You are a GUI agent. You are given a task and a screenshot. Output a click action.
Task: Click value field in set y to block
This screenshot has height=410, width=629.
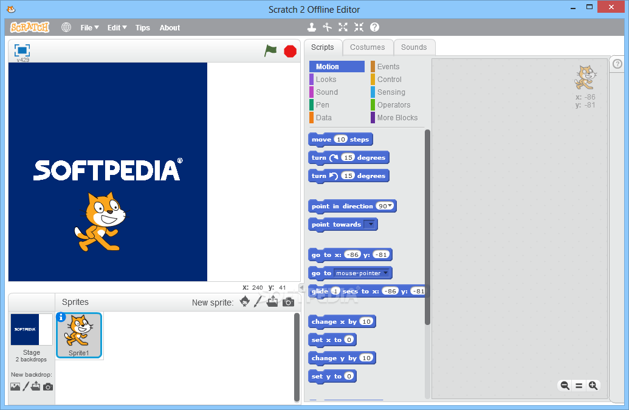click(349, 377)
